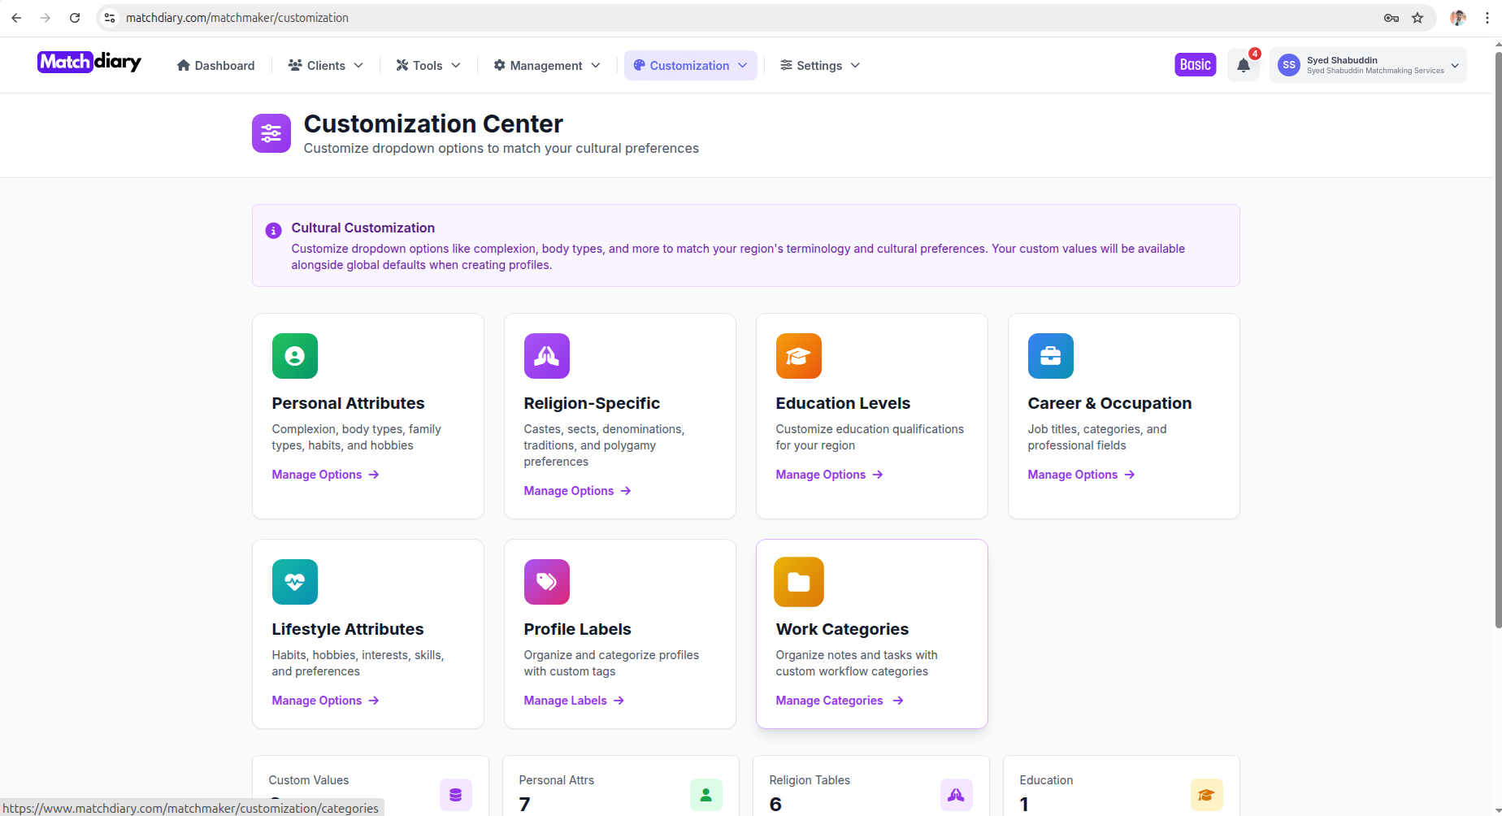The image size is (1502, 816).
Task: Click the Custom Values database icon
Action: (x=455, y=795)
